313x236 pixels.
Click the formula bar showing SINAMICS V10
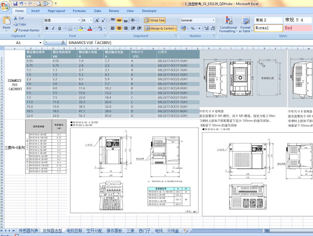(x=190, y=43)
